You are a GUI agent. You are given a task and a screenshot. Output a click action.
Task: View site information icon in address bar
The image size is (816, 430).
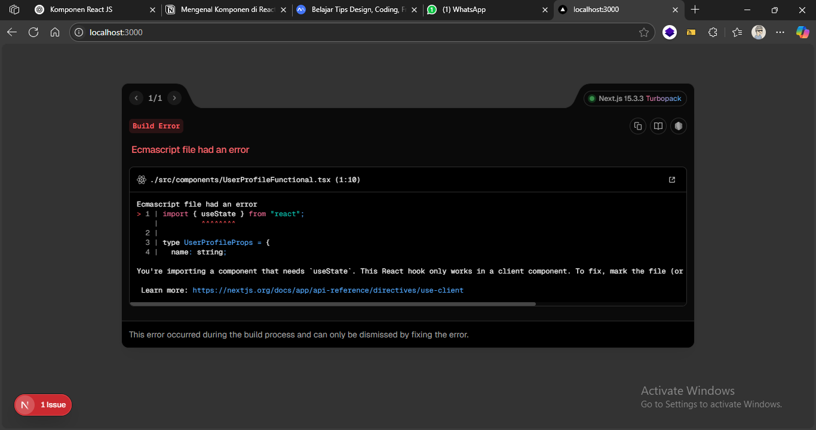pos(79,32)
